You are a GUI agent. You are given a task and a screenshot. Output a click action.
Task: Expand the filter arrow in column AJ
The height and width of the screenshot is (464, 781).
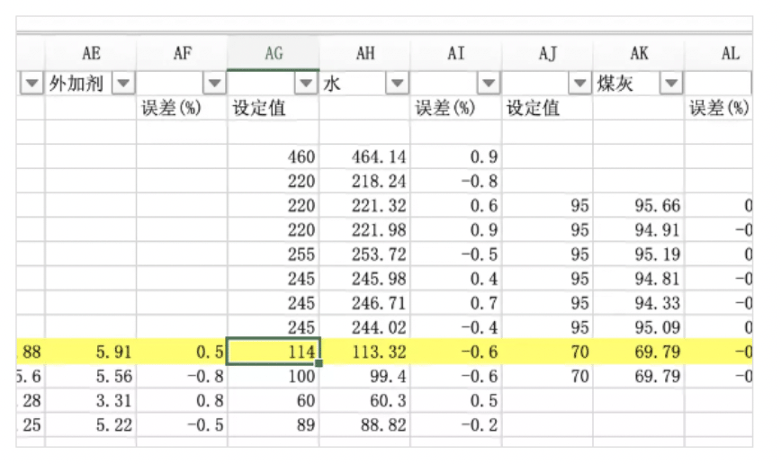(x=580, y=84)
